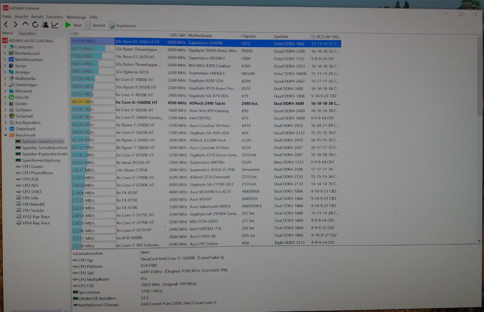Sort by the Motherboard column header

pyautogui.click(x=200, y=36)
